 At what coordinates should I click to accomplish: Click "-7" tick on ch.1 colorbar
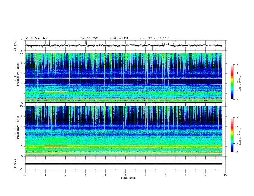pos(236,99)
